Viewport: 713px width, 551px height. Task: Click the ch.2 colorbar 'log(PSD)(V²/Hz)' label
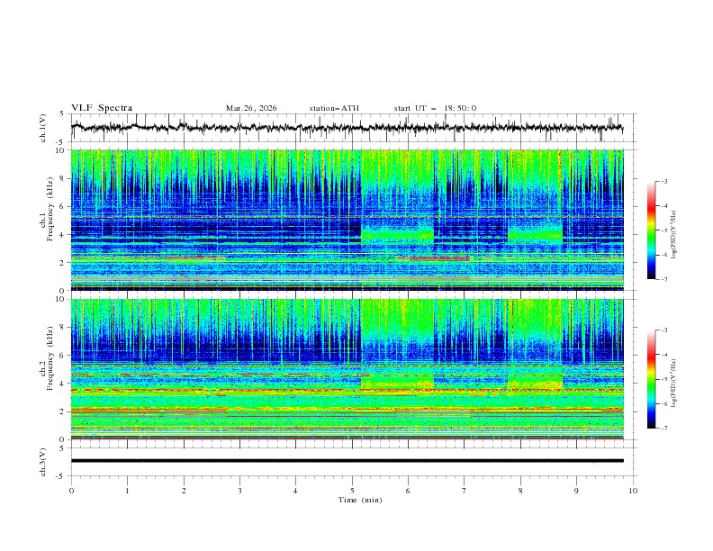point(674,384)
